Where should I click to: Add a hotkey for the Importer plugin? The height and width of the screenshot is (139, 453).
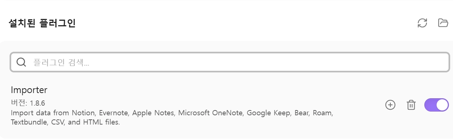(x=390, y=105)
